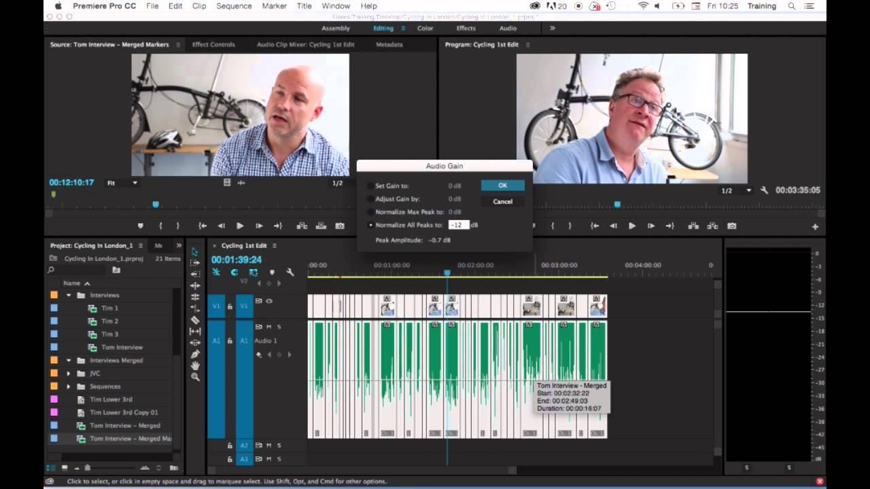870x489 pixels.
Task: Open Program monitor button editor plus
Action: pyautogui.click(x=815, y=227)
